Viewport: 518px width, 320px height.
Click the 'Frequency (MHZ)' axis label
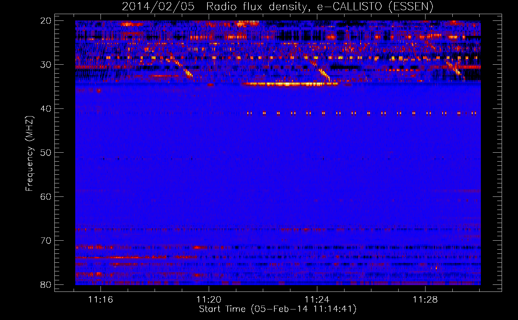tap(29, 154)
